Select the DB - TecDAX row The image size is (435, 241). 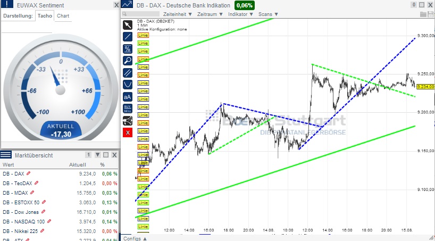tap(60, 183)
